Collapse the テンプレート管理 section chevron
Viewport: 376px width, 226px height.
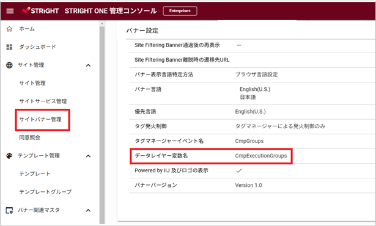click(x=88, y=156)
